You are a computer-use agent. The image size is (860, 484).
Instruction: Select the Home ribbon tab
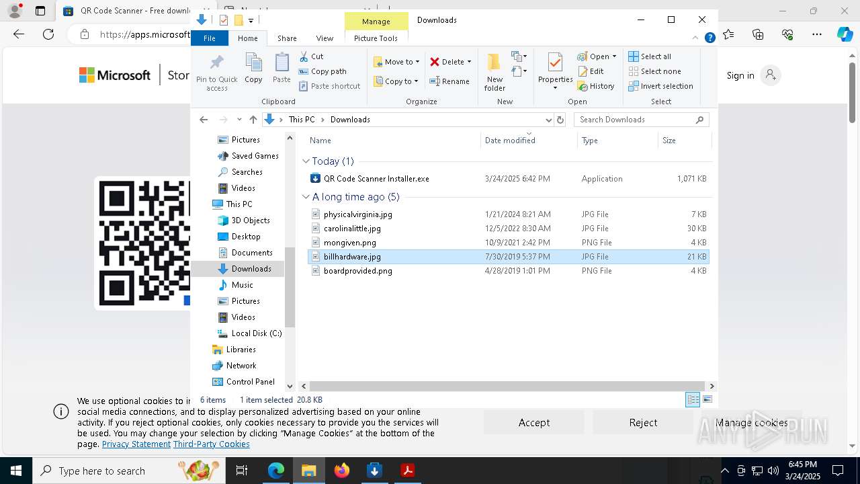(x=247, y=38)
